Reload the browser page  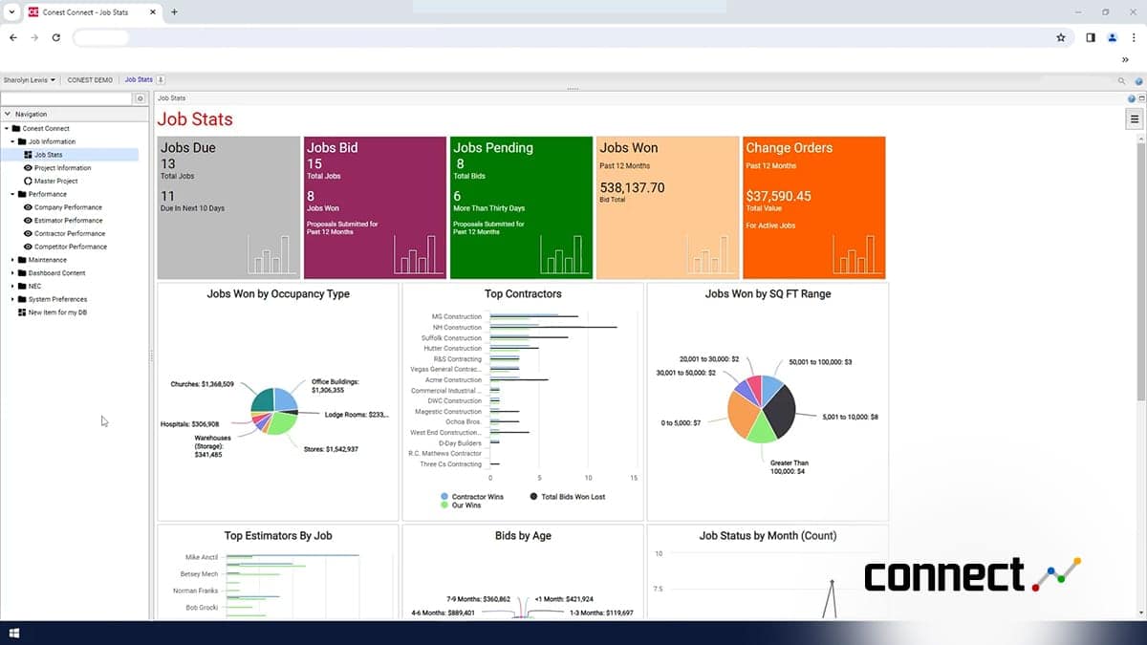point(56,37)
